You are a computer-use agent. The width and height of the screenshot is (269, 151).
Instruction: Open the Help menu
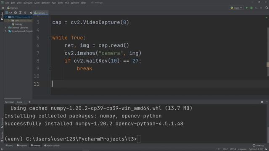[x=83, y=3]
